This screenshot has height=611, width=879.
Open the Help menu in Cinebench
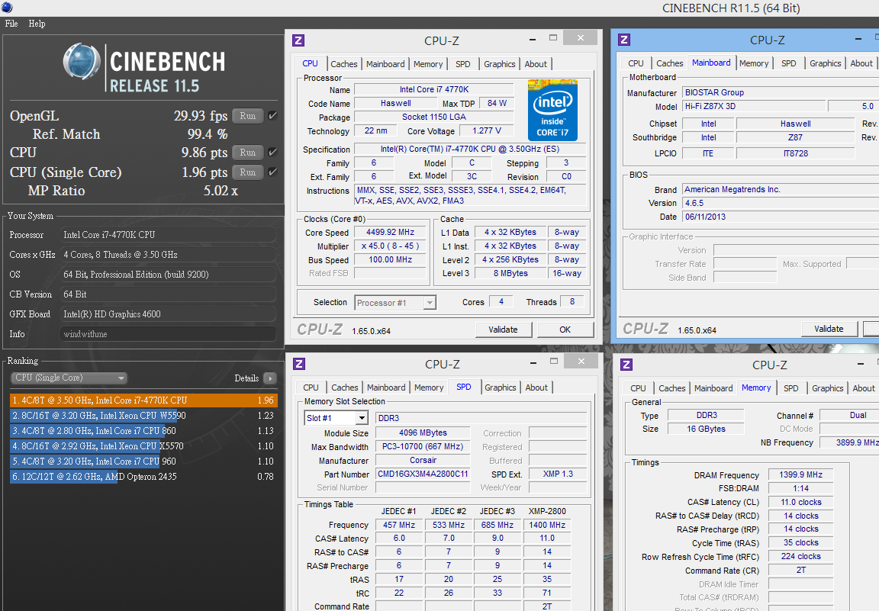tap(37, 24)
